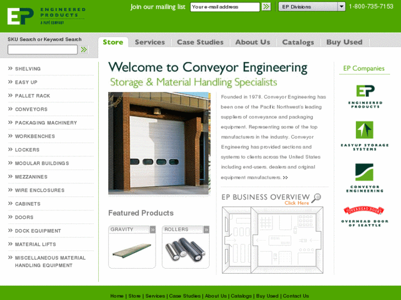This screenshot has width=401, height=300.
Task: Click the 'Welcome to Conveyor Engineering' heading
Action: (207, 67)
